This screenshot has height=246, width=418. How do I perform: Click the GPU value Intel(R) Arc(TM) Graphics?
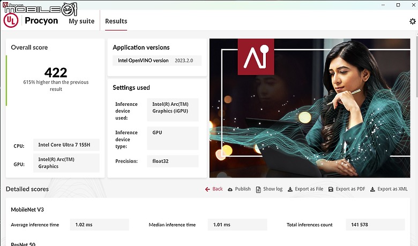(66, 163)
